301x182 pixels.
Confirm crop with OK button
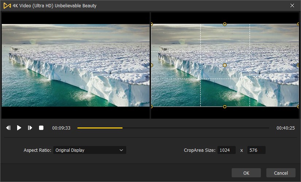tap(246, 173)
